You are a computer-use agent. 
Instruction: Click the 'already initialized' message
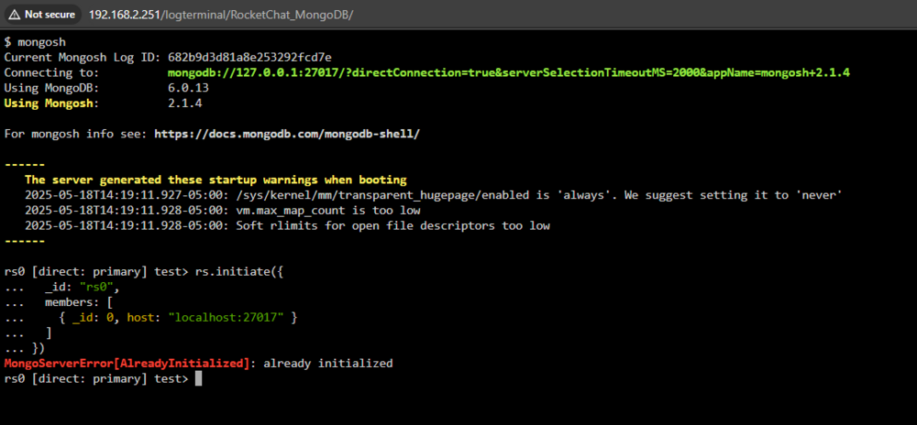tap(328, 363)
